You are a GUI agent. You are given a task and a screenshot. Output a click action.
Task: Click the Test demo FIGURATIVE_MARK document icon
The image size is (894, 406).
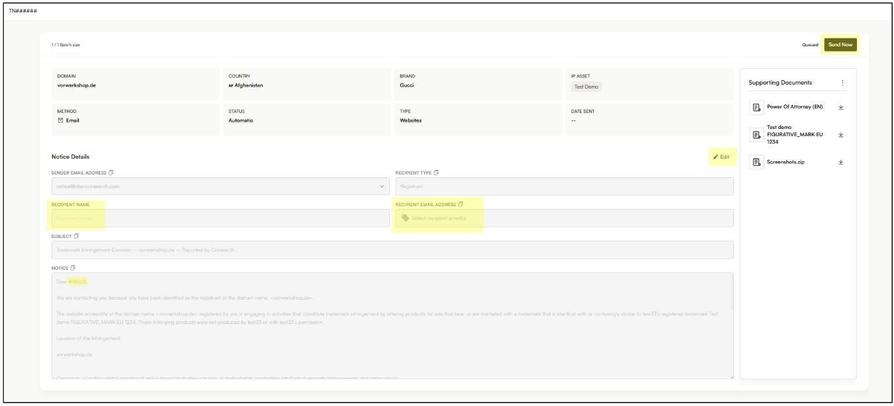pyautogui.click(x=756, y=135)
